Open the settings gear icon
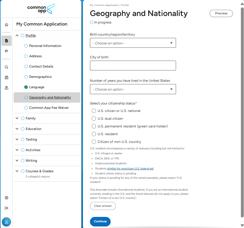244x228 pixels. (6, 198)
